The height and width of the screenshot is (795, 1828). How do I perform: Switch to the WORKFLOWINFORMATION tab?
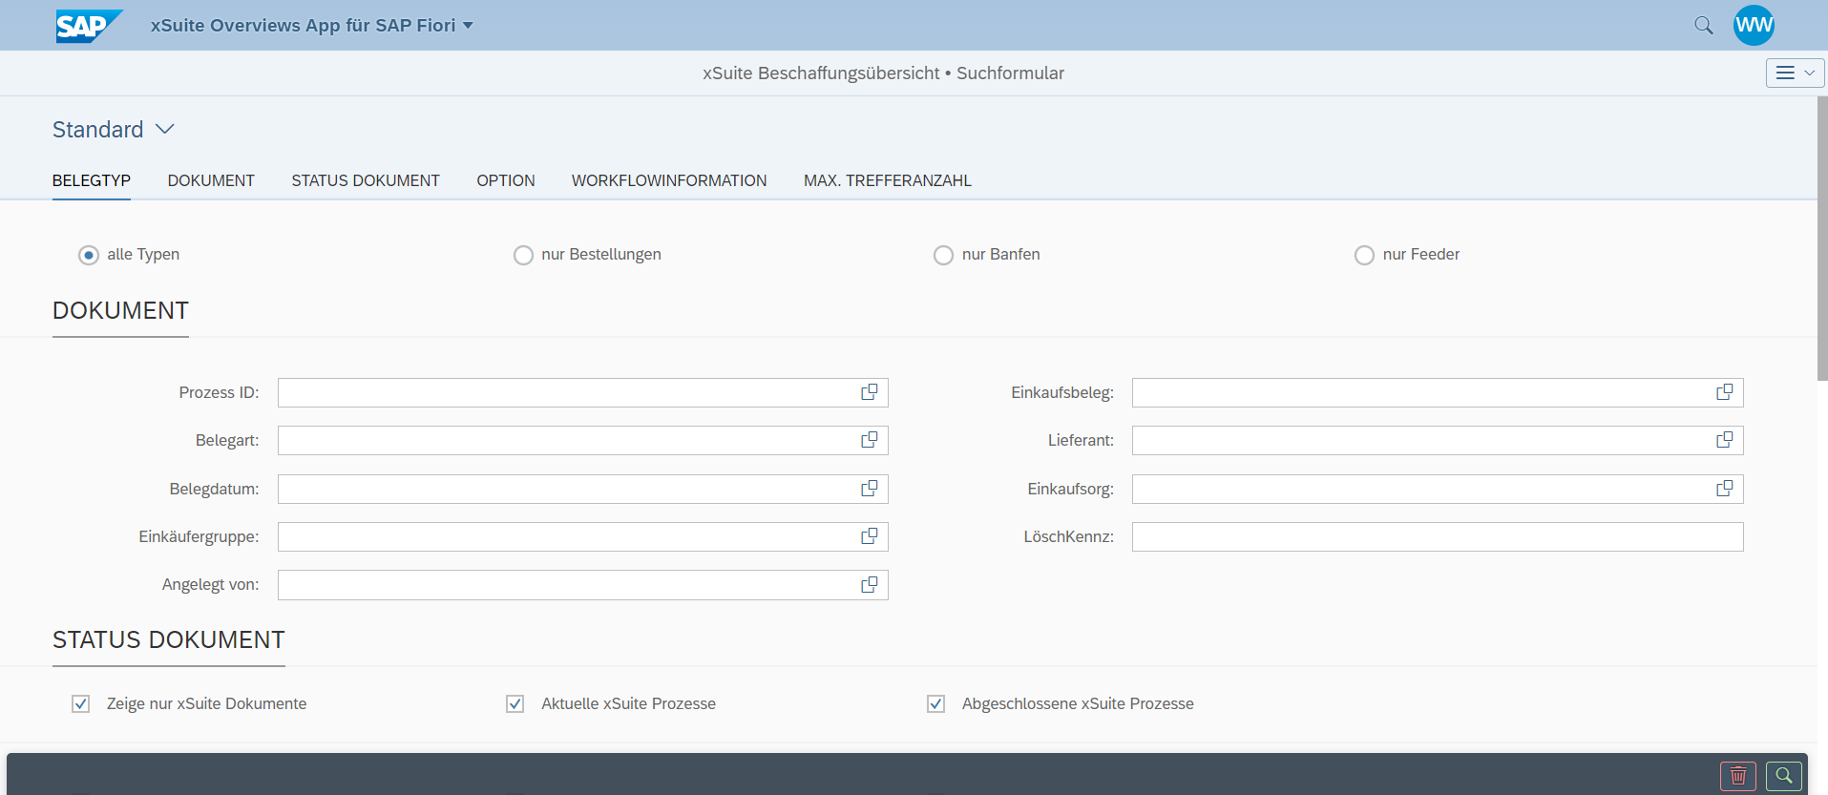click(668, 180)
